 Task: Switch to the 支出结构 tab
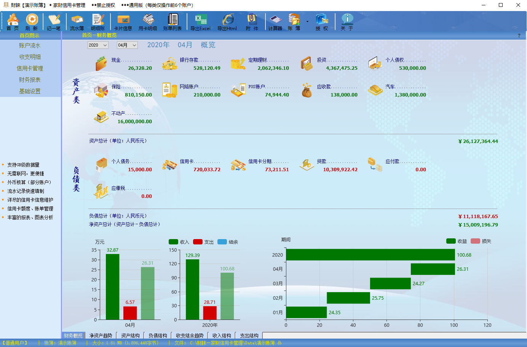[249, 336]
